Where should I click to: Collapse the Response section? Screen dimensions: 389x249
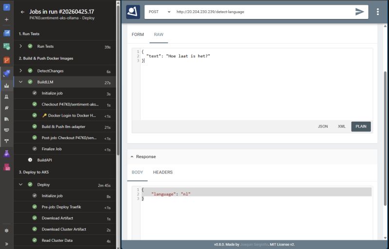(x=132, y=157)
